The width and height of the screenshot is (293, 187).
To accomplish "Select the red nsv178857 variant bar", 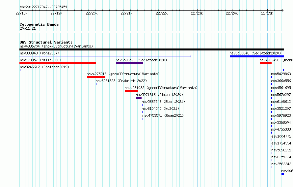I will (58, 63).
